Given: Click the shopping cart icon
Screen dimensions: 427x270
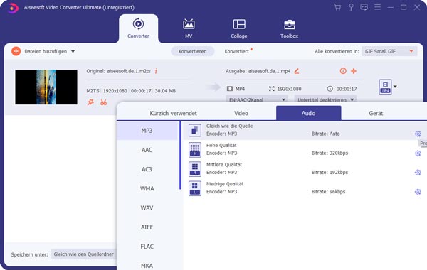Looking at the screenshot, I should (x=337, y=7).
